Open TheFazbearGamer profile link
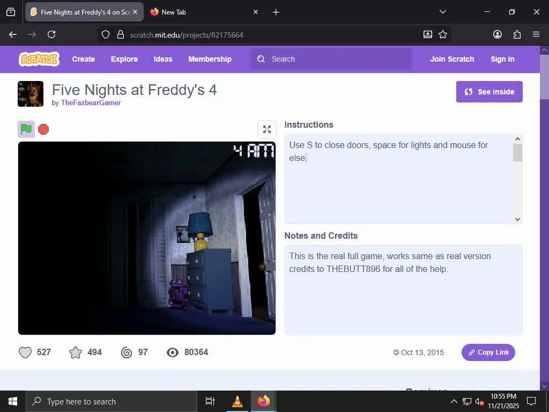This screenshot has width=549, height=412. (91, 102)
